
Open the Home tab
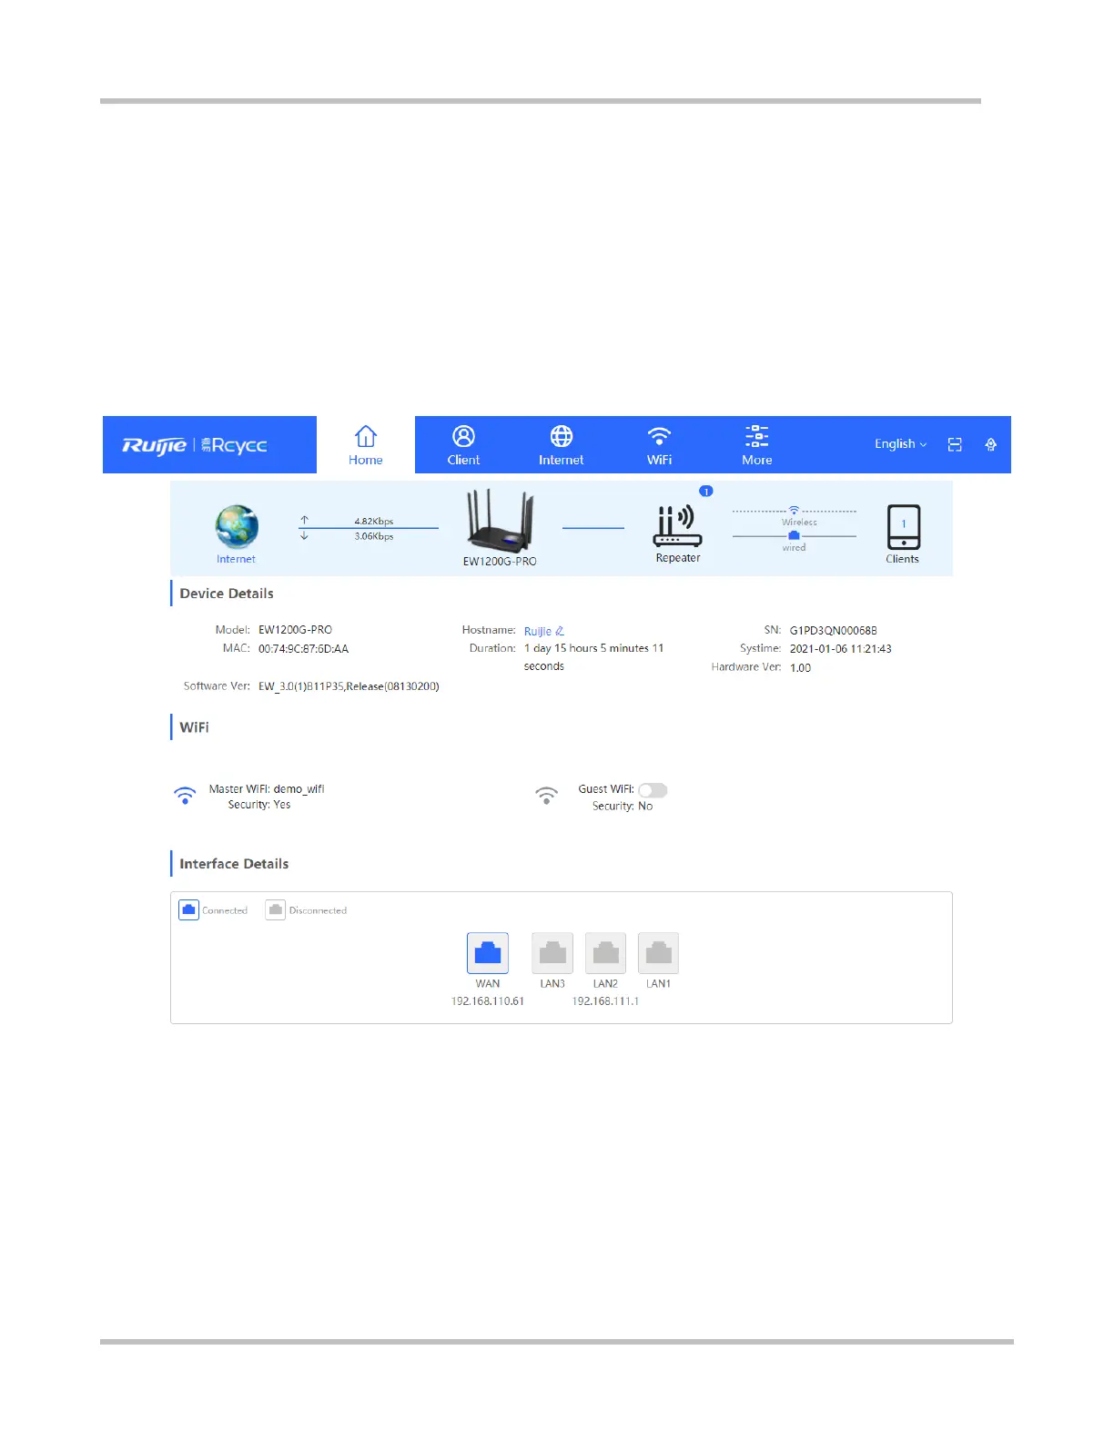pyautogui.click(x=365, y=445)
